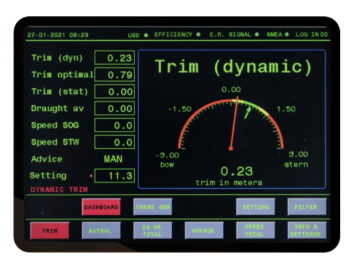
Task: Select the SPEED TRIAL tab
Action: pos(256,230)
